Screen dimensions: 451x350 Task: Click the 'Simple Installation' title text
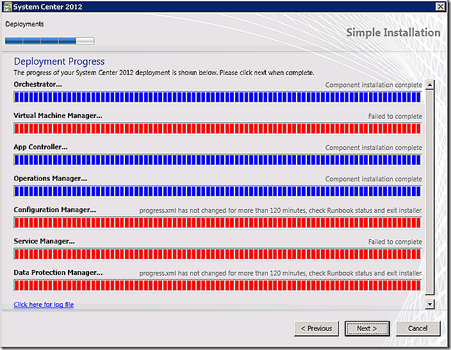point(393,33)
